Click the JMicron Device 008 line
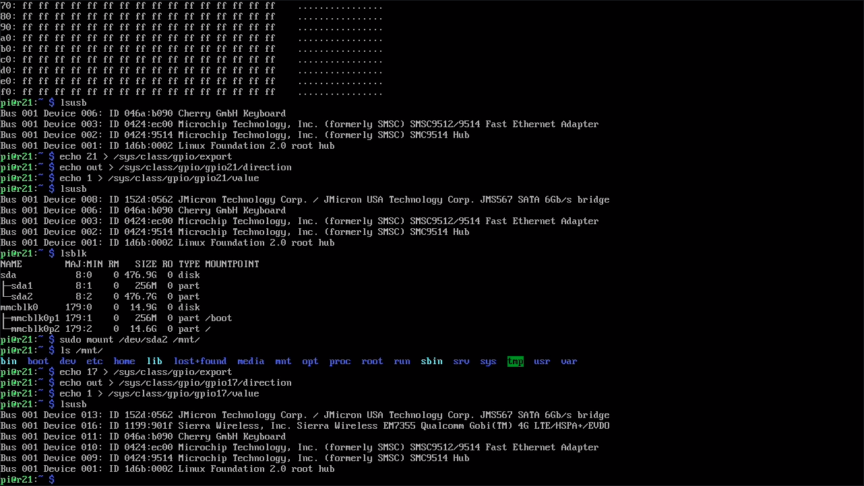This screenshot has width=864, height=486. pos(305,200)
